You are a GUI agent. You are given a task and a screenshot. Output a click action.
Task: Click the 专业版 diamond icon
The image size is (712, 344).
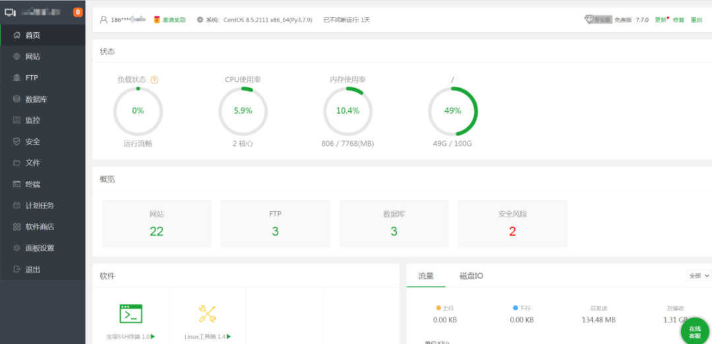589,20
